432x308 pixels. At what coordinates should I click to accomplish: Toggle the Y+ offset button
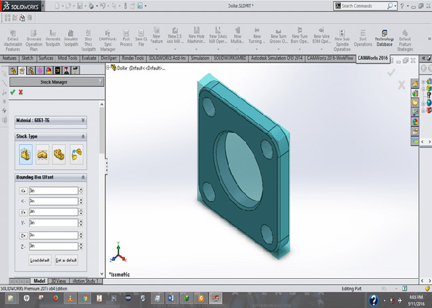[23, 212]
